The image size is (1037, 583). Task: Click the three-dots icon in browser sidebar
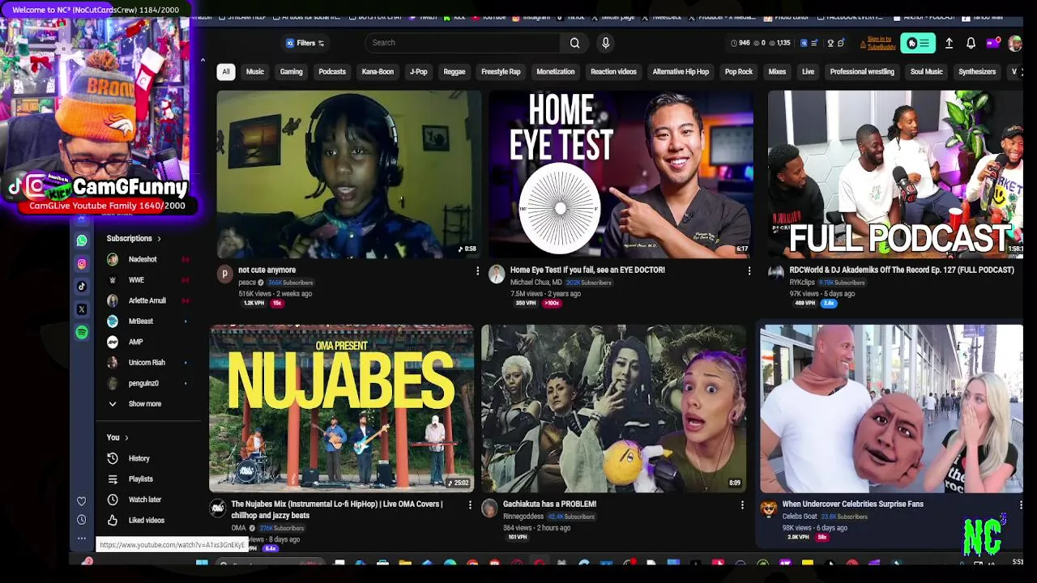coord(81,538)
